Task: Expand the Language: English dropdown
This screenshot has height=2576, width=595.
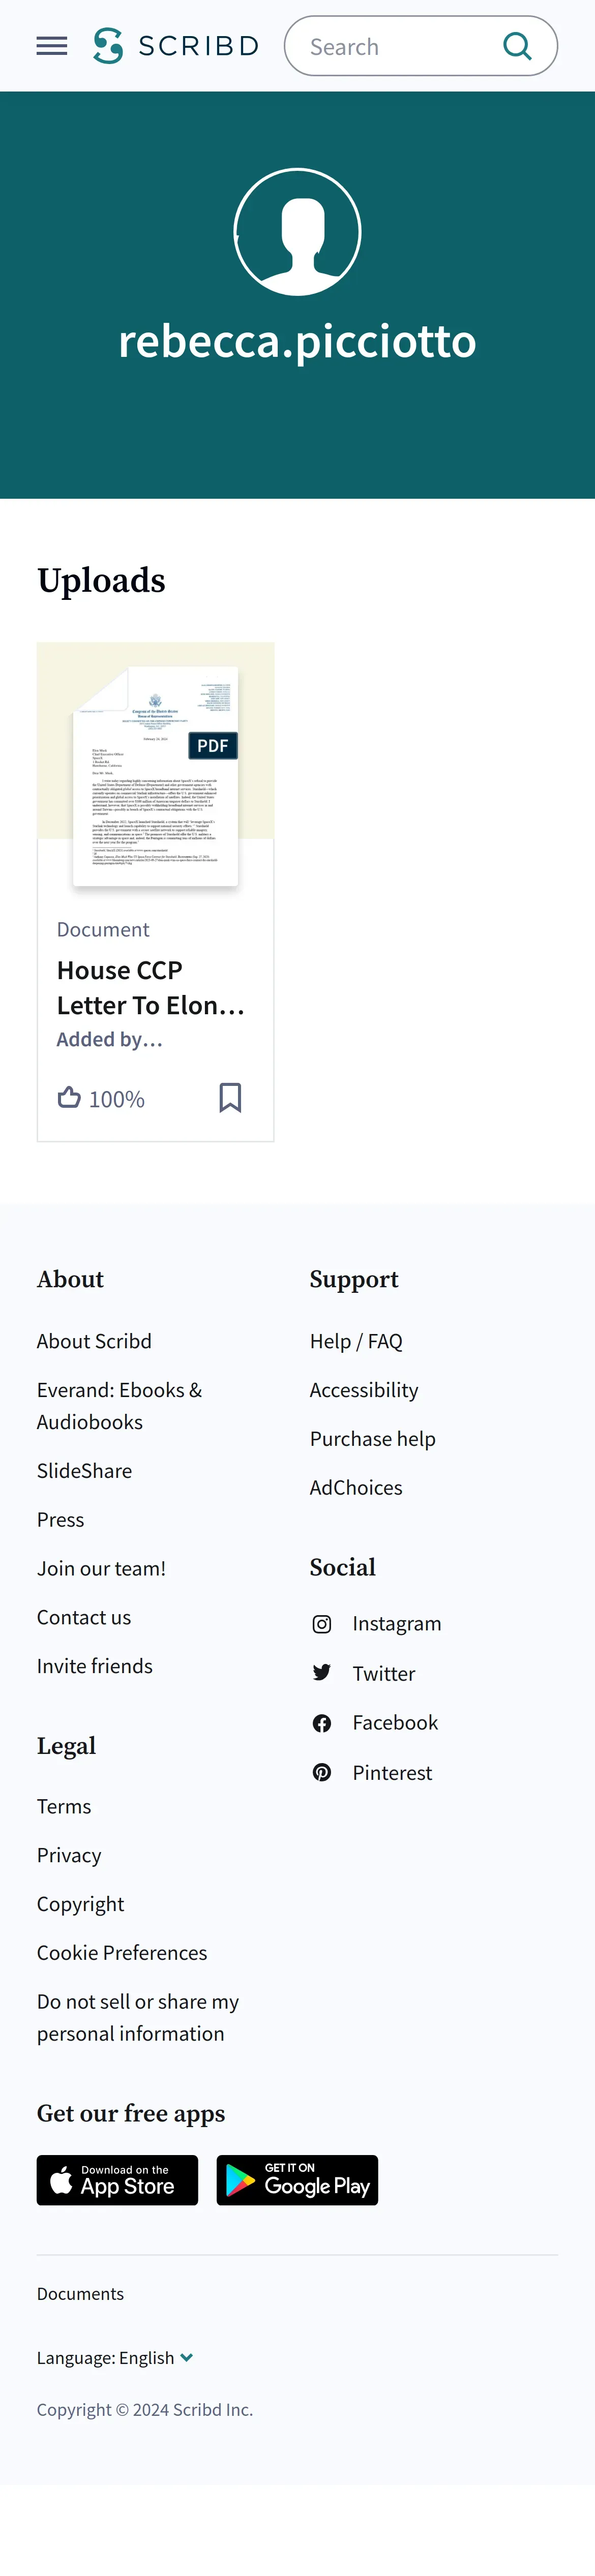Action: pyautogui.click(x=115, y=2357)
